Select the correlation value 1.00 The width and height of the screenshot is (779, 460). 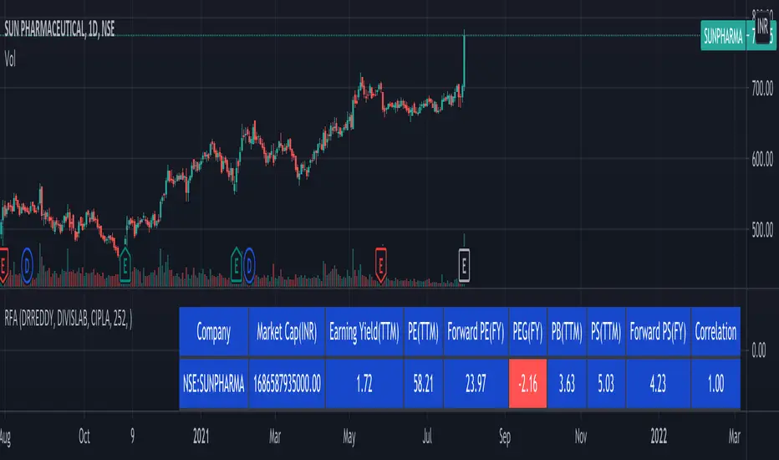pyautogui.click(x=716, y=383)
